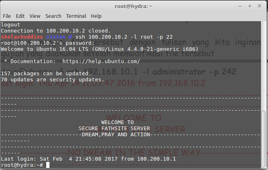This screenshot has width=268, height=170.
Task: Click 'Welcome to Ubuntu 16.04 LTS' line
Action: [x=99, y=49]
